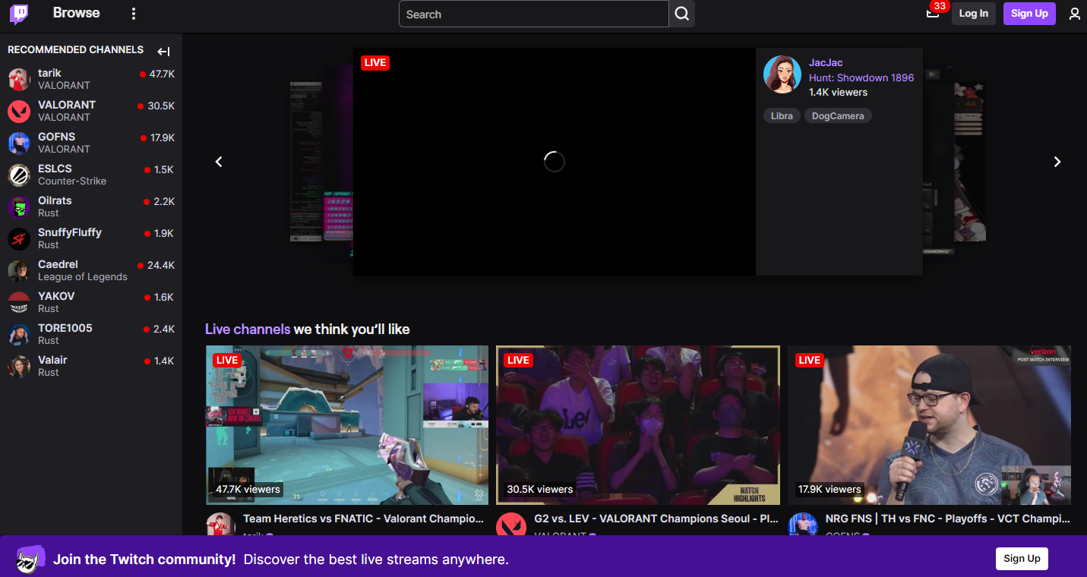Open TORE1005 channel name in sidebar

click(x=65, y=329)
